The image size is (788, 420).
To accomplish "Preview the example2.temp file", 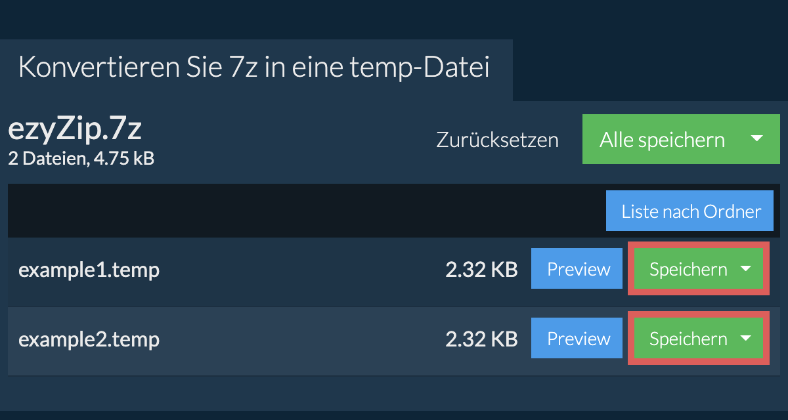I will [x=578, y=339].
